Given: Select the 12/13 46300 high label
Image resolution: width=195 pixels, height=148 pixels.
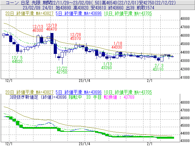Looking at the screenshot, I should click(38, 28).
